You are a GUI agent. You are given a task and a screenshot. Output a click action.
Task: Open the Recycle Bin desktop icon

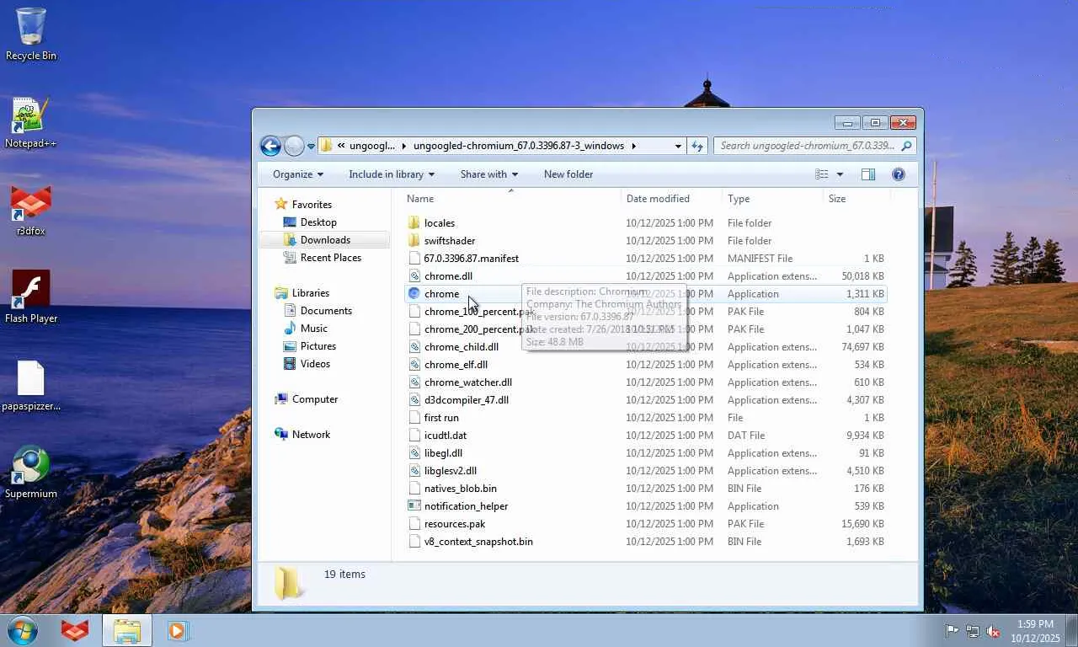(31, 34)
